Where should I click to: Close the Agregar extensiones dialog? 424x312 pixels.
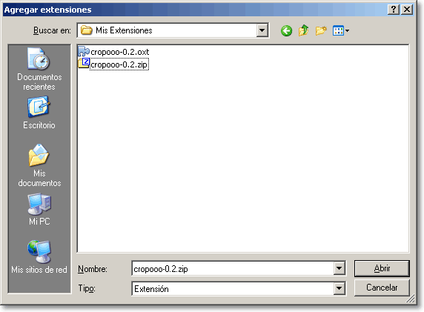[x=407, y=10]
